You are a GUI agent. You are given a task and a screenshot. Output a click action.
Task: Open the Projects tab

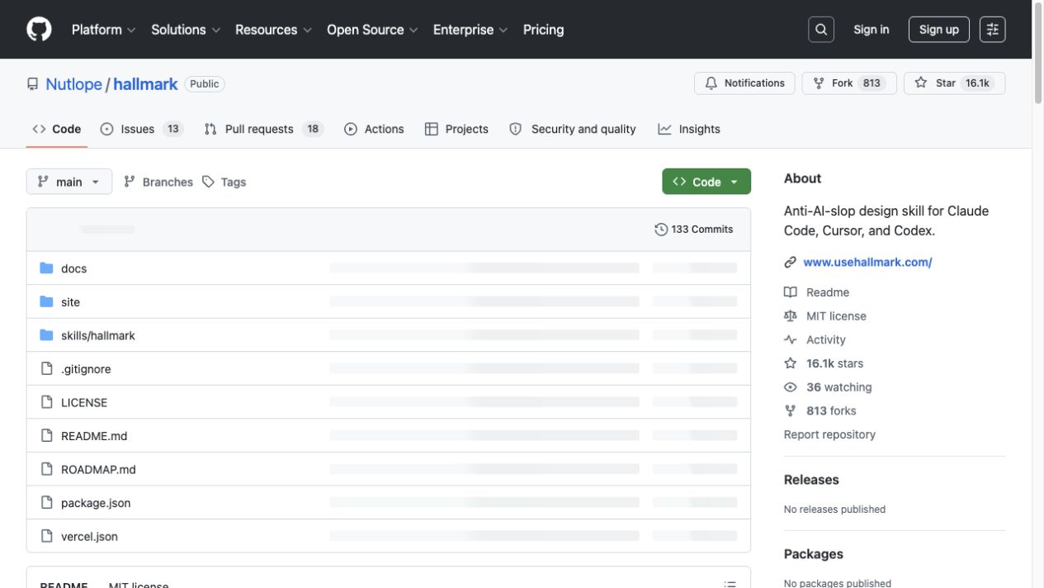click(x=456, y=129)
